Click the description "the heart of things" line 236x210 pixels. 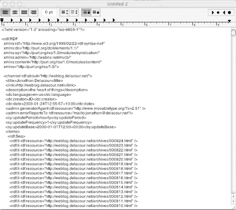(x=47, y=90)
